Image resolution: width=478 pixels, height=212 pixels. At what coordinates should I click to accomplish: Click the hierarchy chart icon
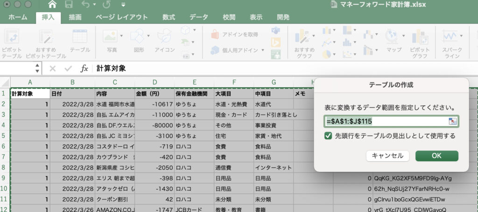[x=347, y=30]
